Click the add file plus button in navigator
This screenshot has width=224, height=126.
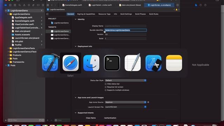tap(6, 120)
